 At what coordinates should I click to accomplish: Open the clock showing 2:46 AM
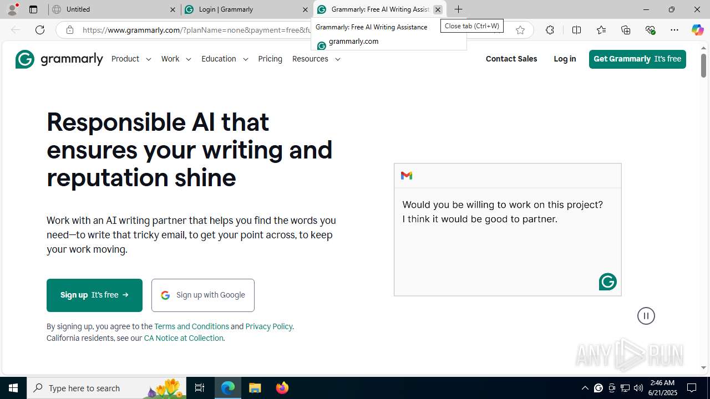[663, 388]
